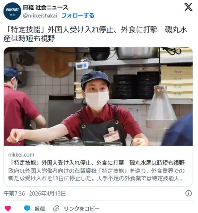Click the nikkei.com domain label

click(21, 155)
